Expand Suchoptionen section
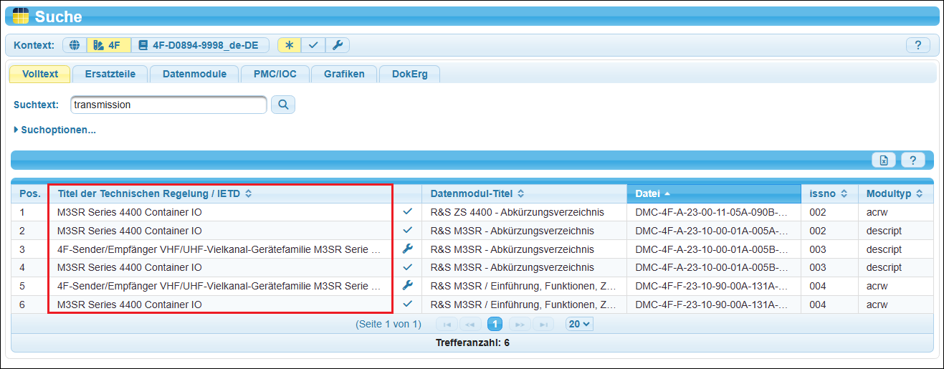 coord(55,130)
